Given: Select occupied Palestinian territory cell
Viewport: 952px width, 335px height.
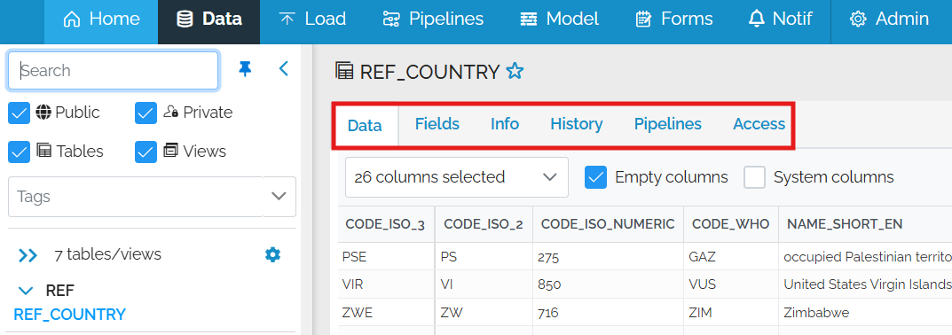Looking at the screenshot, I should pos(865,257).
